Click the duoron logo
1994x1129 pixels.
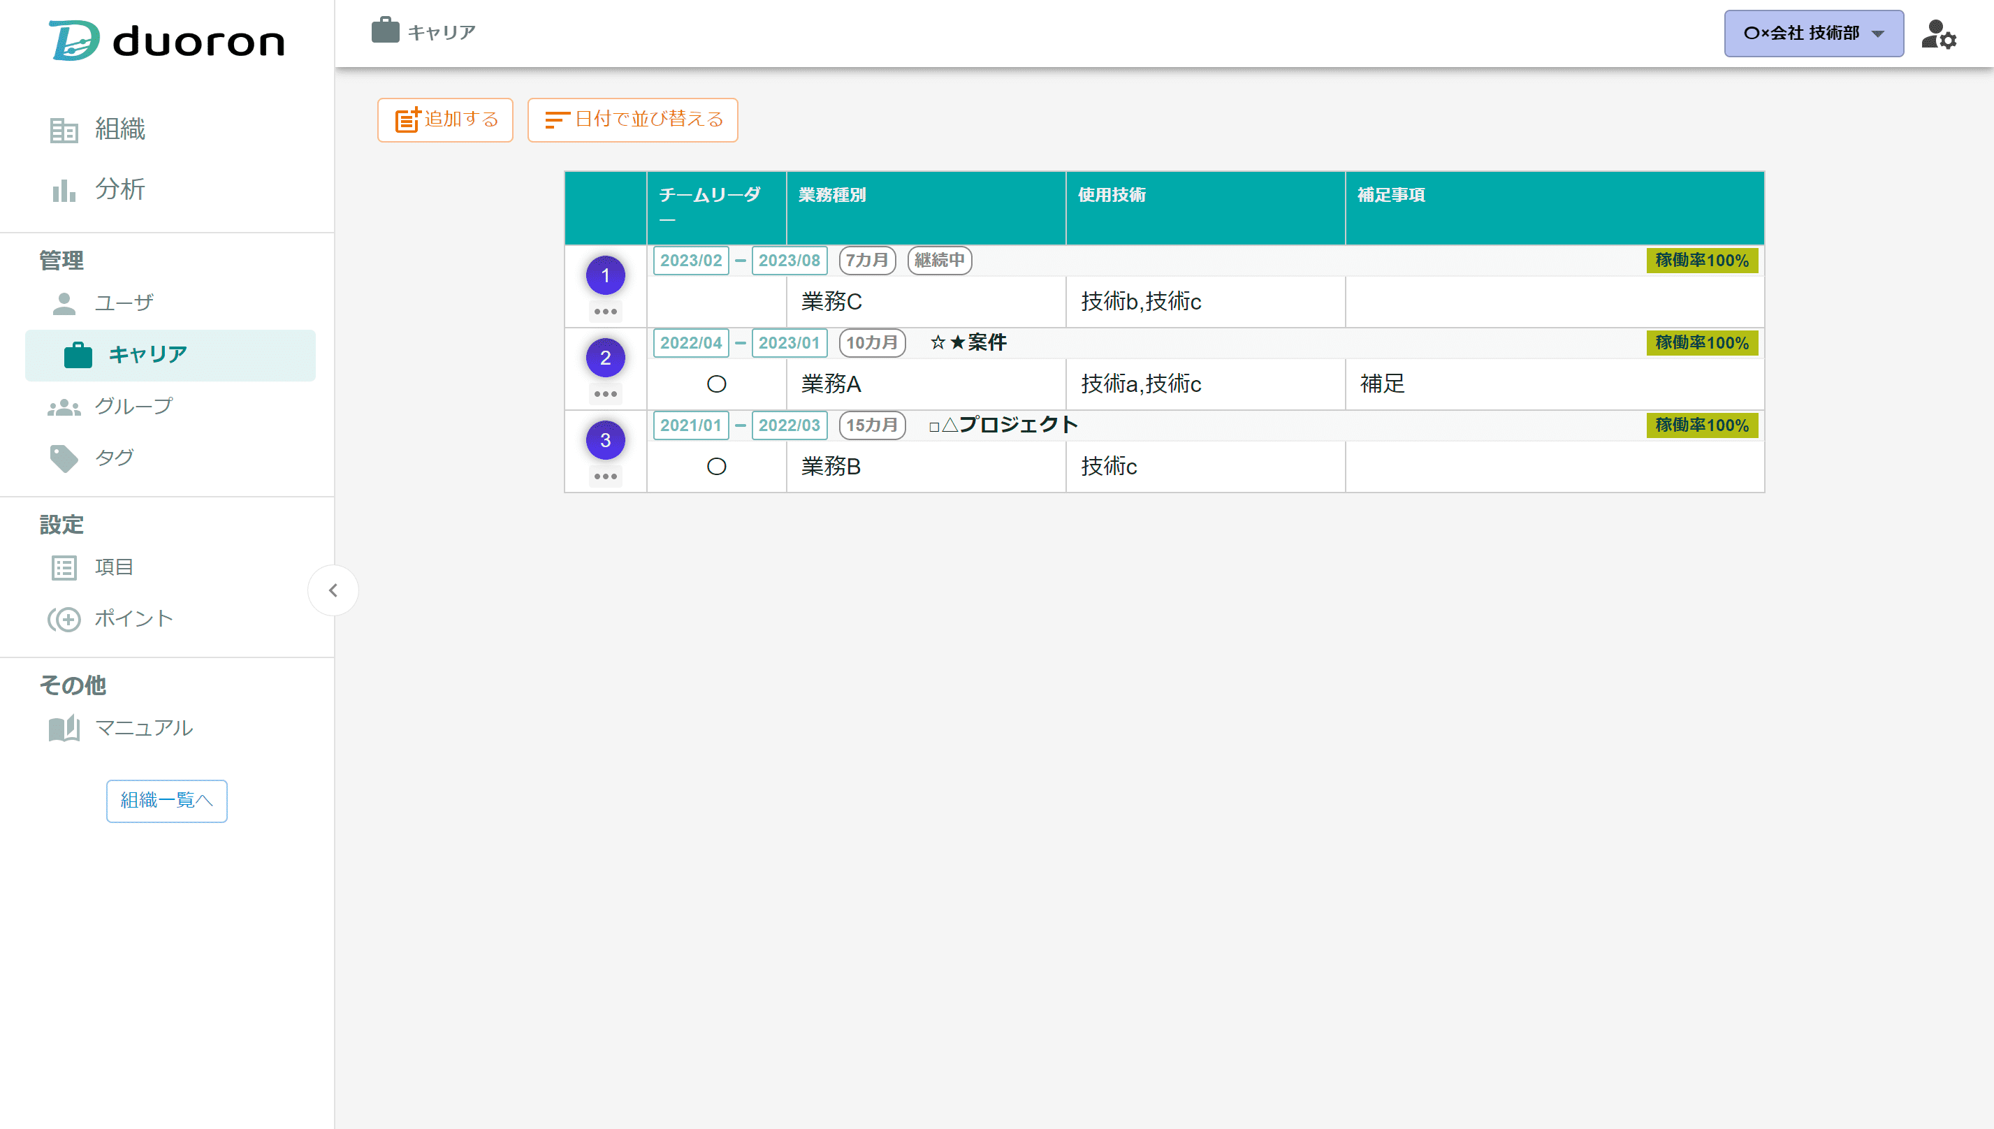point(167,41)
